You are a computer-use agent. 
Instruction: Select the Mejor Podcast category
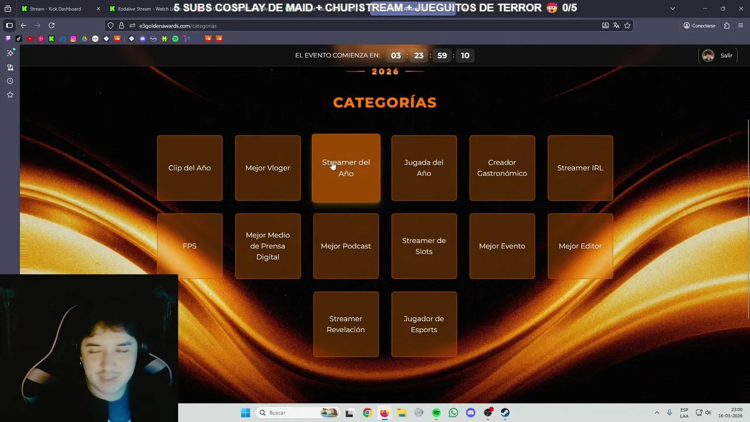(346, 246)
